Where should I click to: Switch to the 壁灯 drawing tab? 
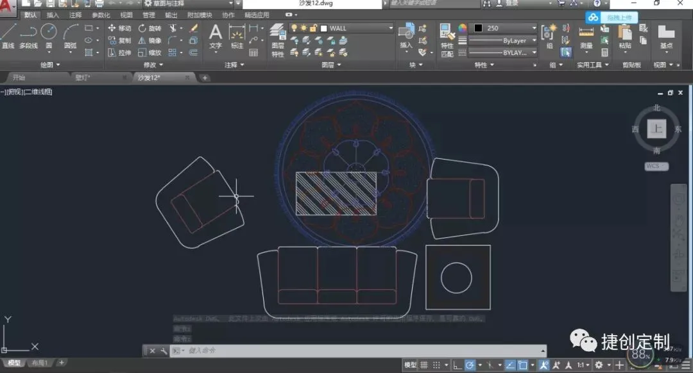83,78
